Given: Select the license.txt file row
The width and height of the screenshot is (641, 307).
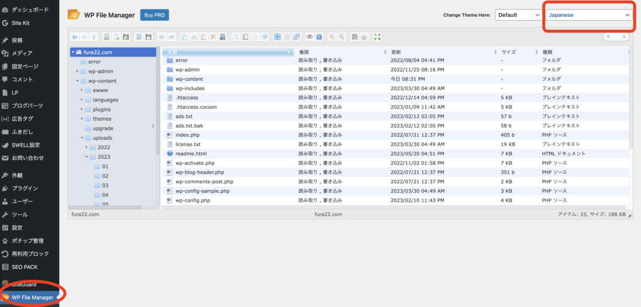Looking at the screenshot, I should (x=396, y=144).
